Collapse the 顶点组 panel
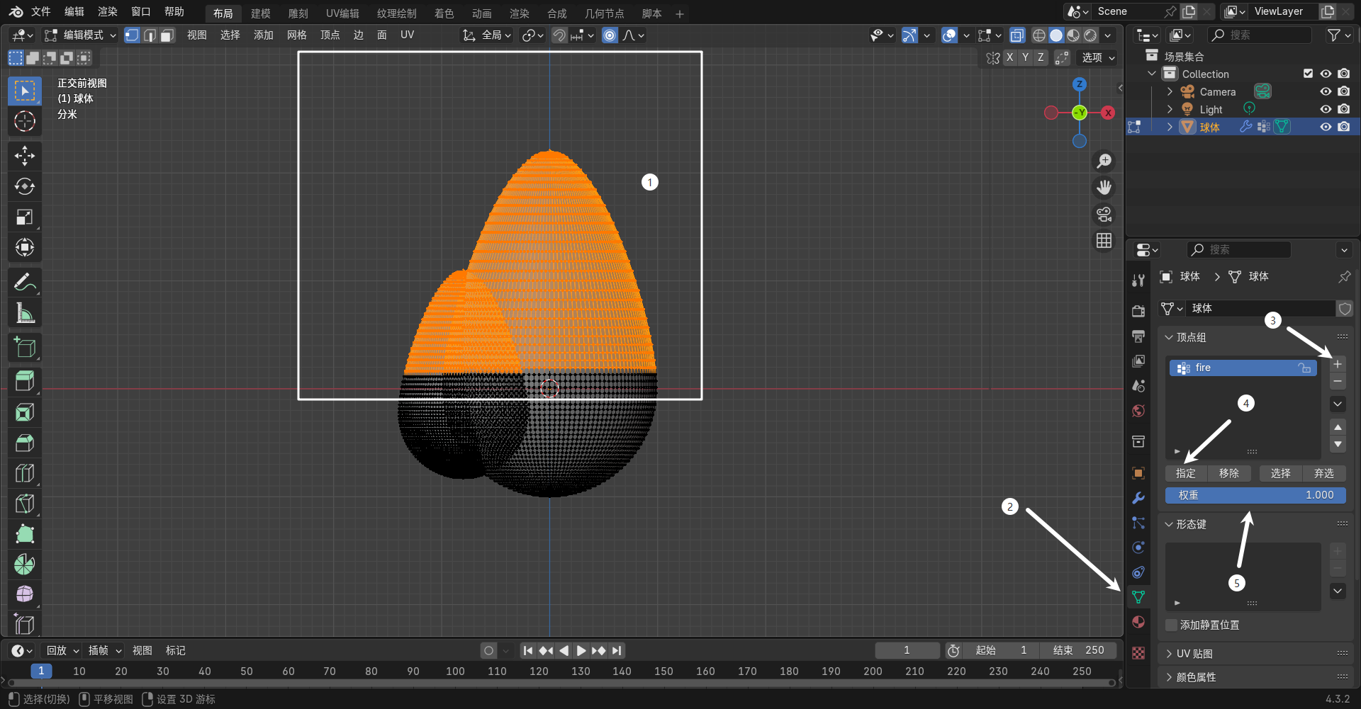 pyautogui.click(x=1191, y=337)
